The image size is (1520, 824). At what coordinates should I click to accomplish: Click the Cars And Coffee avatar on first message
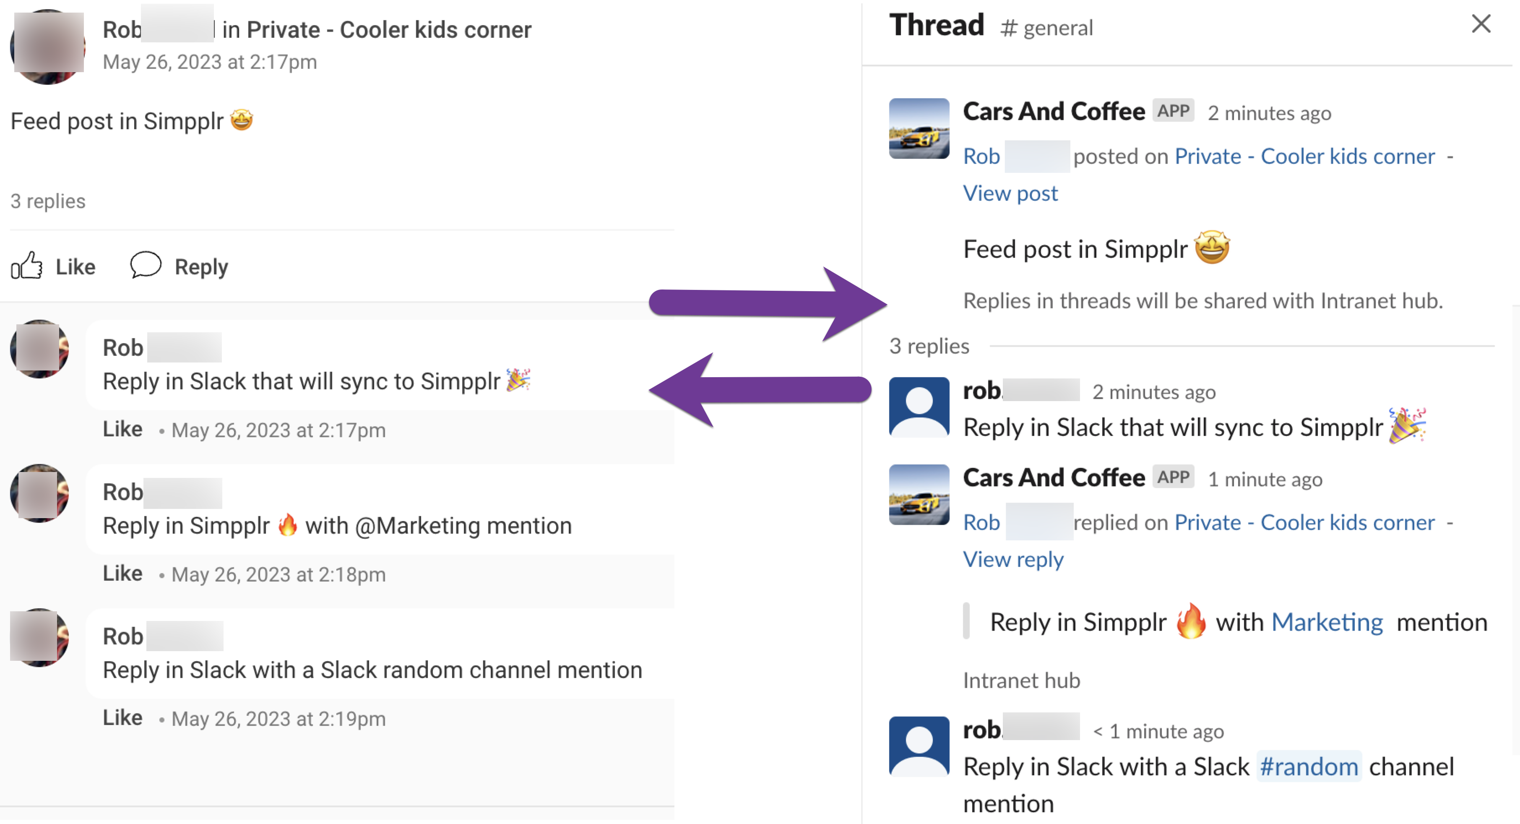click(919, 128)
